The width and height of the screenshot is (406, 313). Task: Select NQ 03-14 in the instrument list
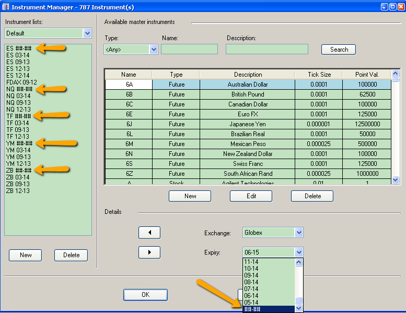pyautogui.click(x=18, y=96)
